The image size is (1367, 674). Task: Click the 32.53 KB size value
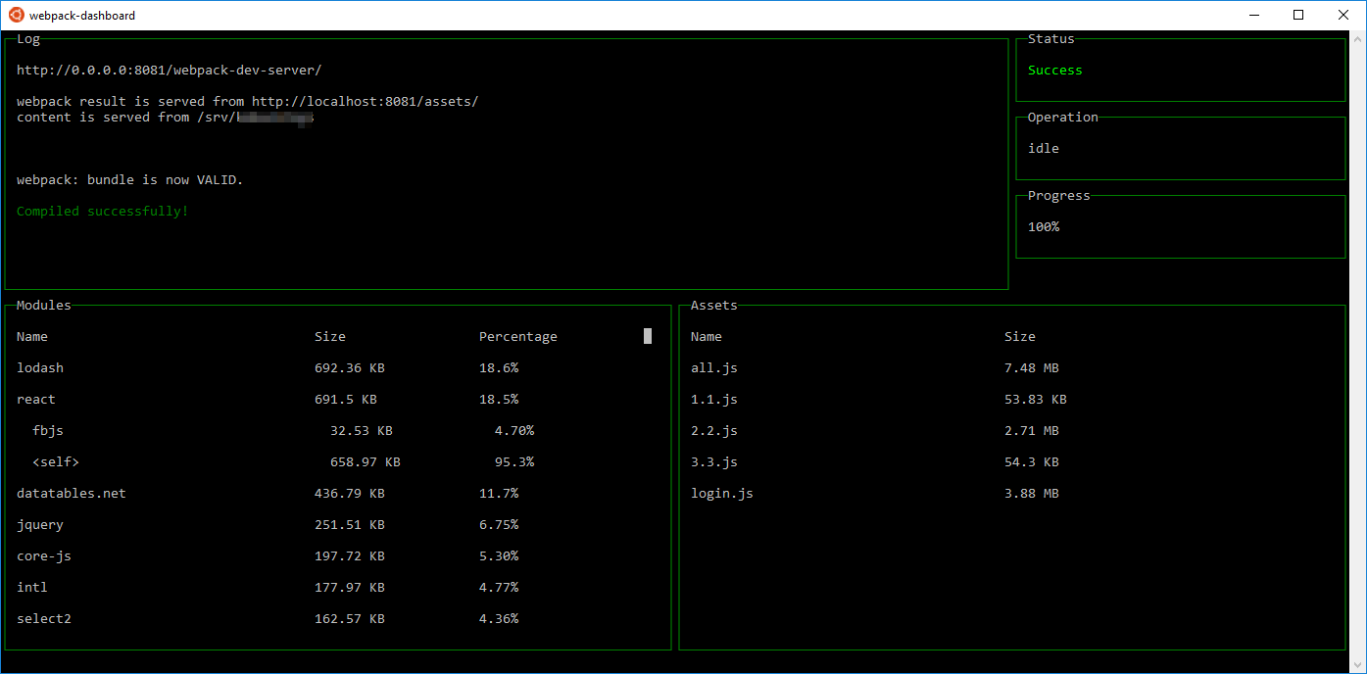[362, 431]
